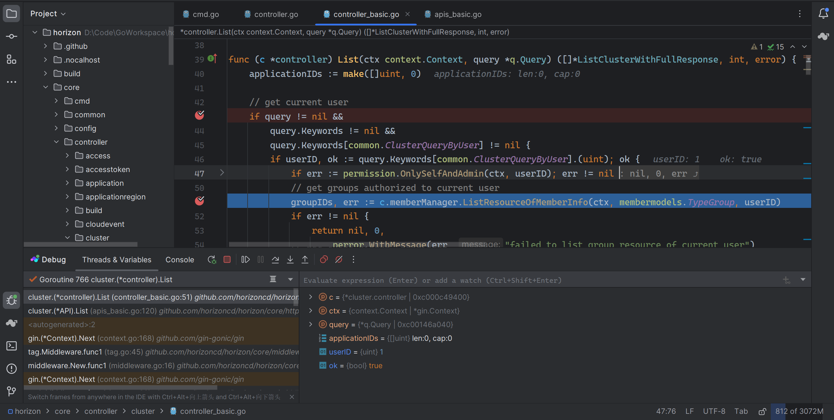The image size is (834, 420).
Task: Click the UTF-8 encoding status item
Action: (x=714, y=411)
